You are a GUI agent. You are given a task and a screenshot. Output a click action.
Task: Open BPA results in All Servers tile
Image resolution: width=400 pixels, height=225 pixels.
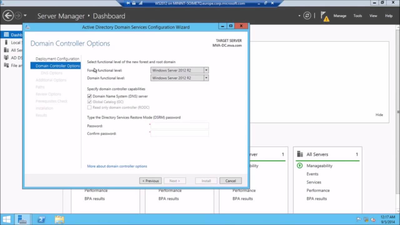coord(317,198)
